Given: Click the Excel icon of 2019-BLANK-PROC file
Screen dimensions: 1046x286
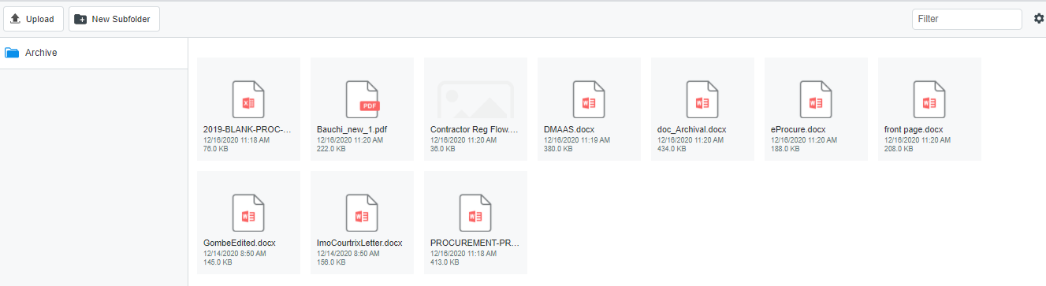Looking at the screenshot, I should point(248,99).
